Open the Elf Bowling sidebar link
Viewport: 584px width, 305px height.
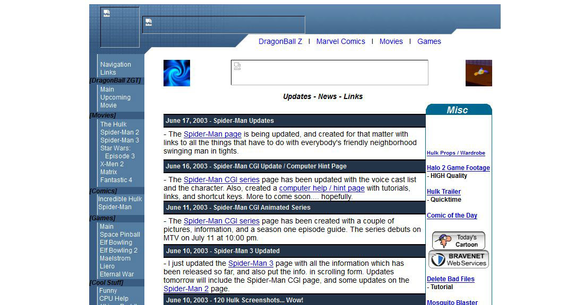(116, 243)
